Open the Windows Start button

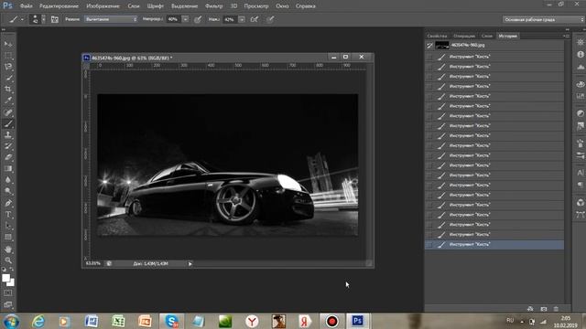click(x=11, y=321)
